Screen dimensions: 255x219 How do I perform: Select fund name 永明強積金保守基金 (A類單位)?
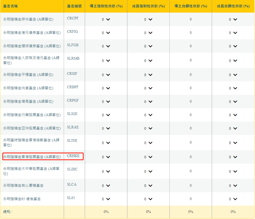pos(28,19)
